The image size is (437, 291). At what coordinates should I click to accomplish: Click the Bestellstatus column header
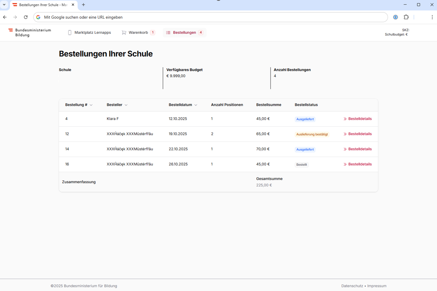coord(306,105)
